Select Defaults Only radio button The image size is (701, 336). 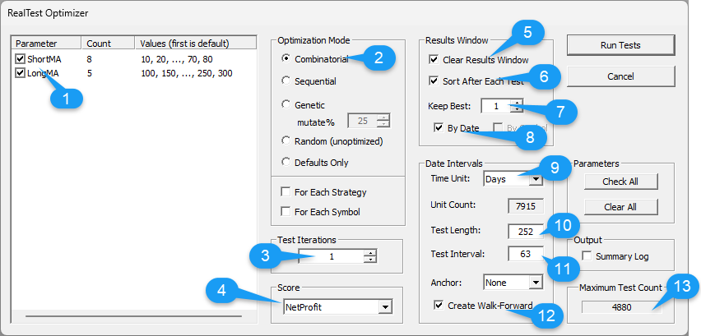click(x=286, y=162)
